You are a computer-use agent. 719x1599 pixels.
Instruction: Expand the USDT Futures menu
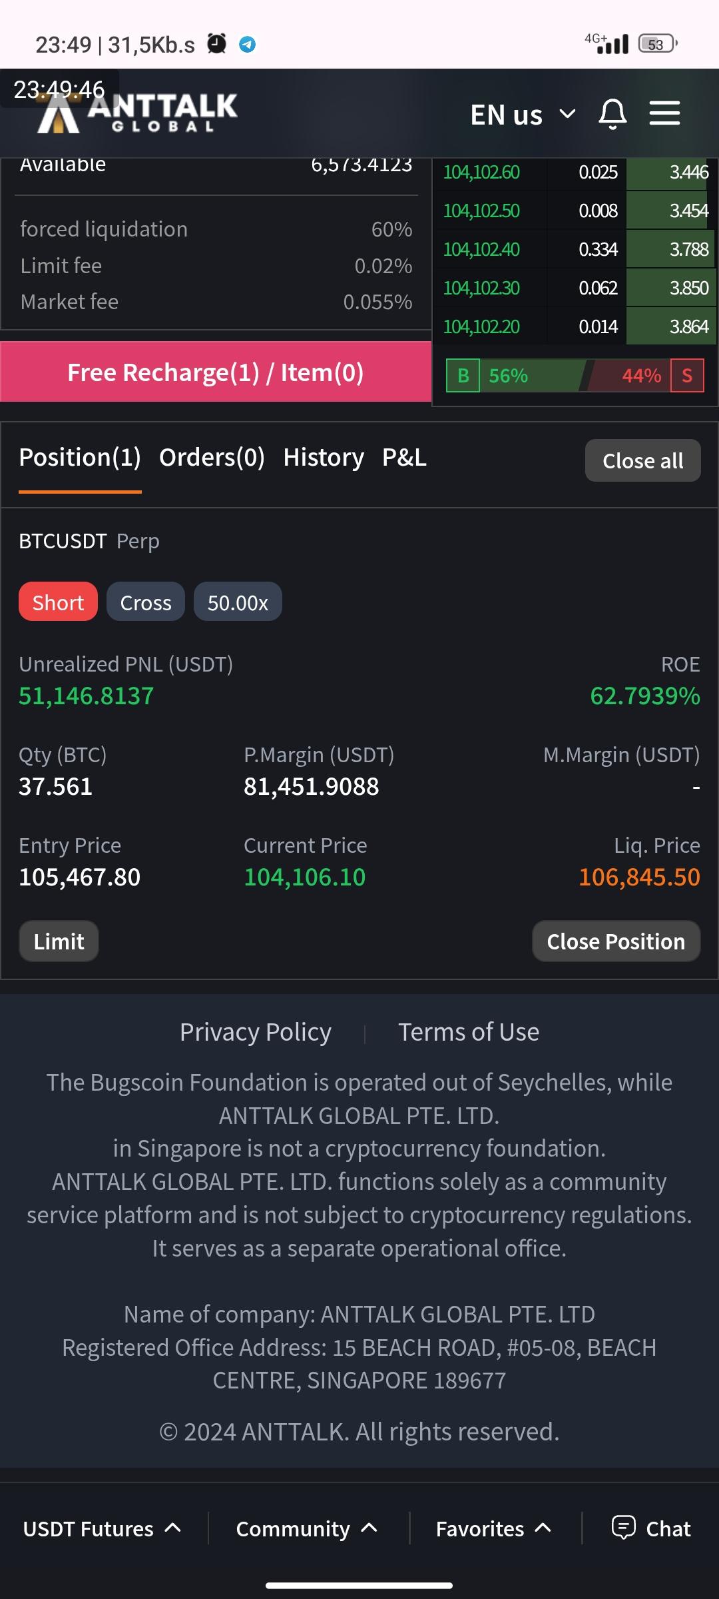102,1528
